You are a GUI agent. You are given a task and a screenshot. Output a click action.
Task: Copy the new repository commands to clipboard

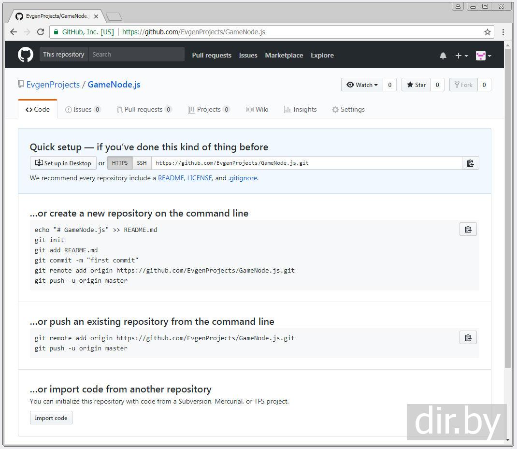coord(468,230)
